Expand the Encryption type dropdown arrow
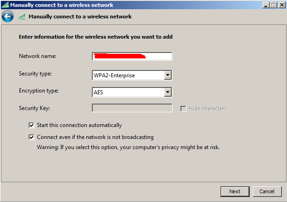Image resolution: width=287 pixels, height=202 pixels. point(167,92)
